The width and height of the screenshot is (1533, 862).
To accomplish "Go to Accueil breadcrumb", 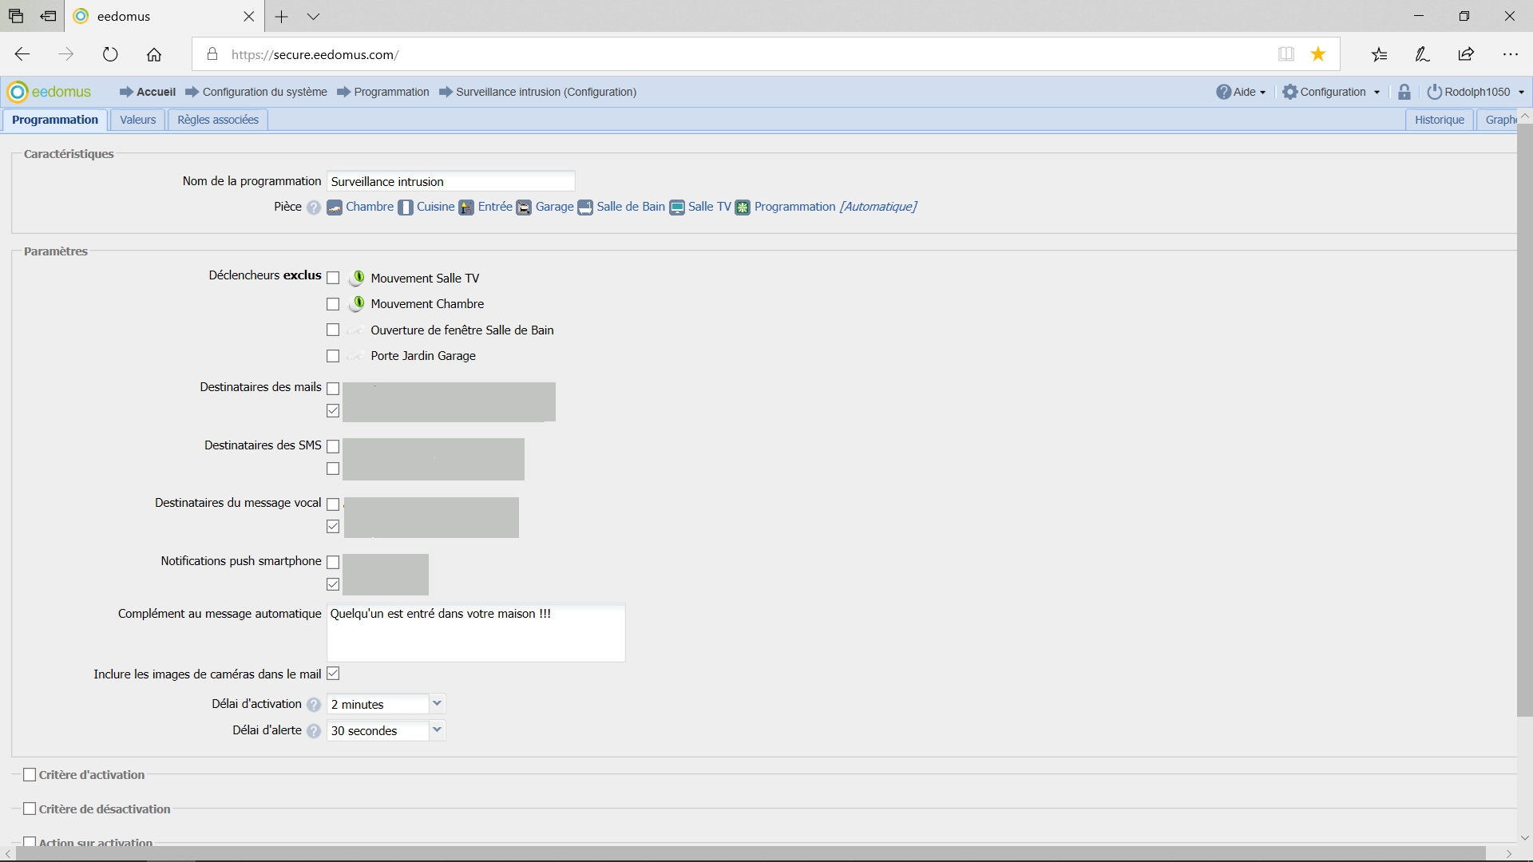I will [156, 92].
